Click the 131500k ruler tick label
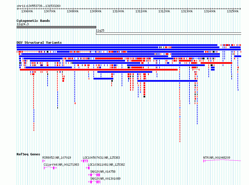 (233, 11)
